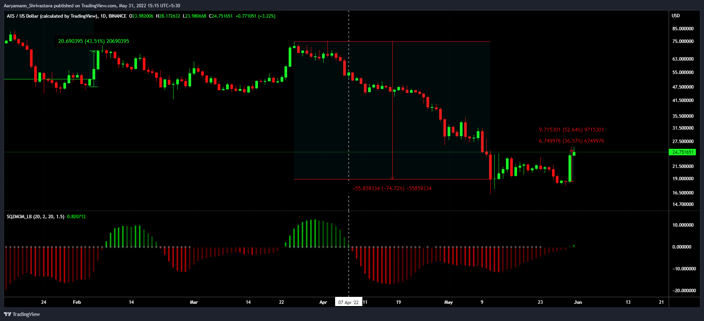
Task: Click the red downward arrowhead of the price-range measurement
Action: [x=392, y=178]
